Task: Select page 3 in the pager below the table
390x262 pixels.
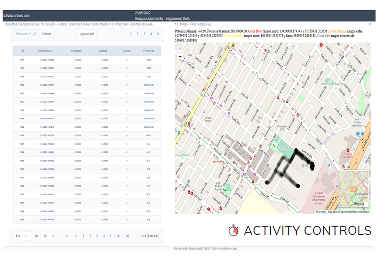Action: (97, 236)
